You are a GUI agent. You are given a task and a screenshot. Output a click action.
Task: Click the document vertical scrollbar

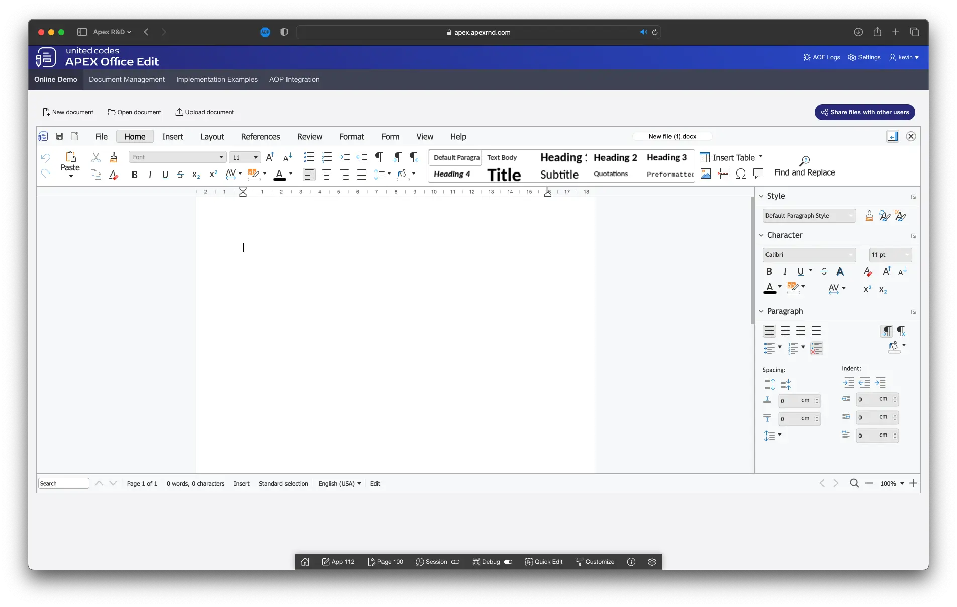pyautogui.click(x=752, y=262)
